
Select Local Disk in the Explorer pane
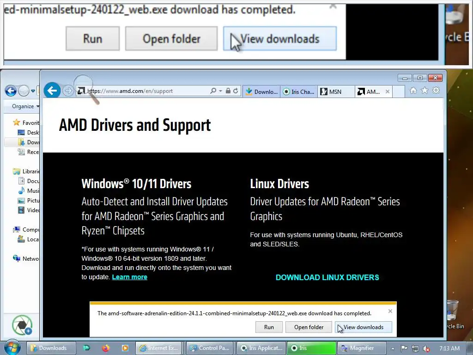28,239
